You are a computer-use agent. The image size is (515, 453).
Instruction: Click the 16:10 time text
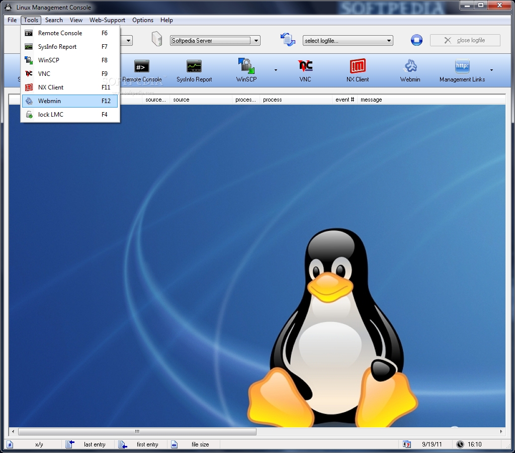coord(475,444)
